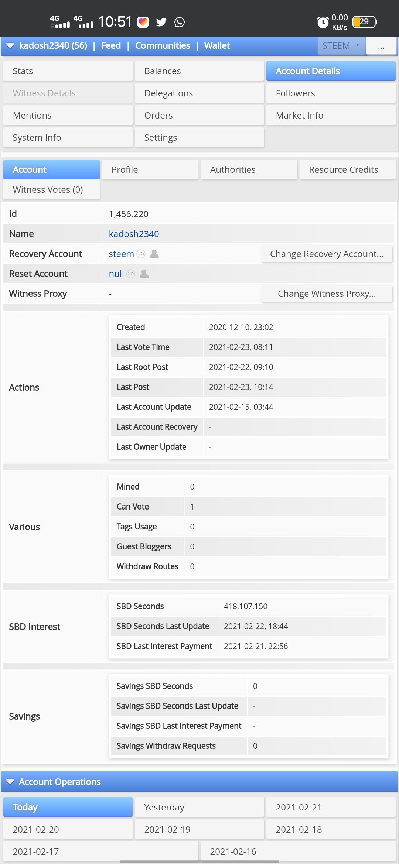Click the Last Root Post value 2021-02-22, 09:10
This screenshot has height=864, width=399.
tap(241, 367)
